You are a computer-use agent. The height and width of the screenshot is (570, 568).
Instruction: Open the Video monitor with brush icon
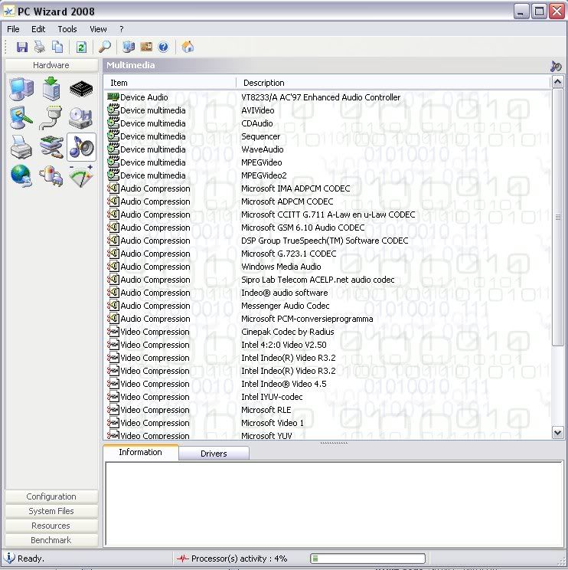[21, 118]
